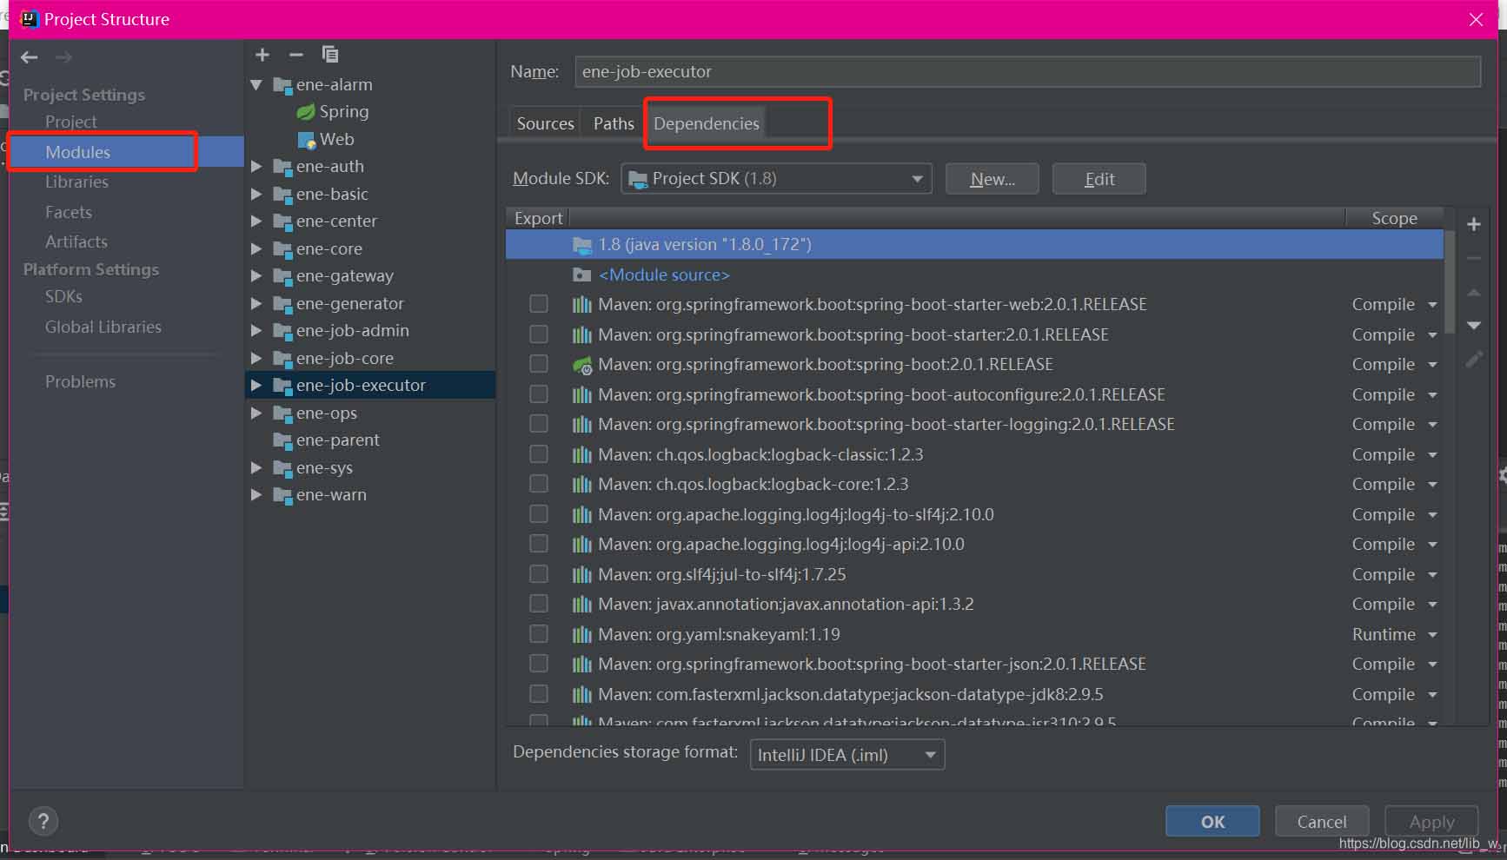The height and width of the screenshot is (860, 1507).
Task: Switch to the Dependencies tab
Action: tap(706, 123)
